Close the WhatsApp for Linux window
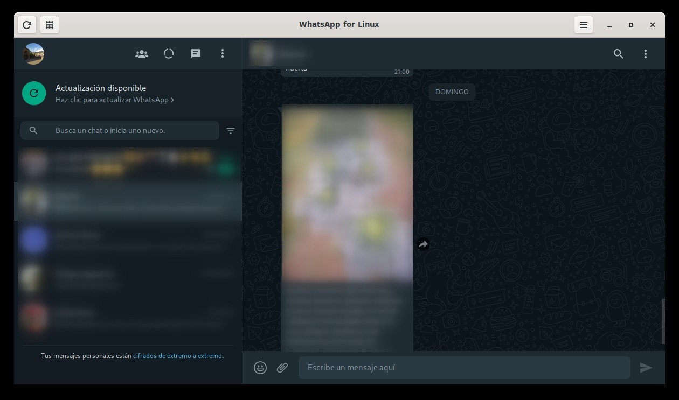This screenshot has height=400, width=679. 653,25
